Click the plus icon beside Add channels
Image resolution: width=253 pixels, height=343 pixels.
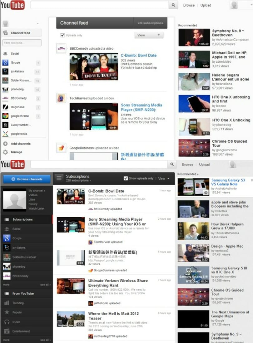6,144
